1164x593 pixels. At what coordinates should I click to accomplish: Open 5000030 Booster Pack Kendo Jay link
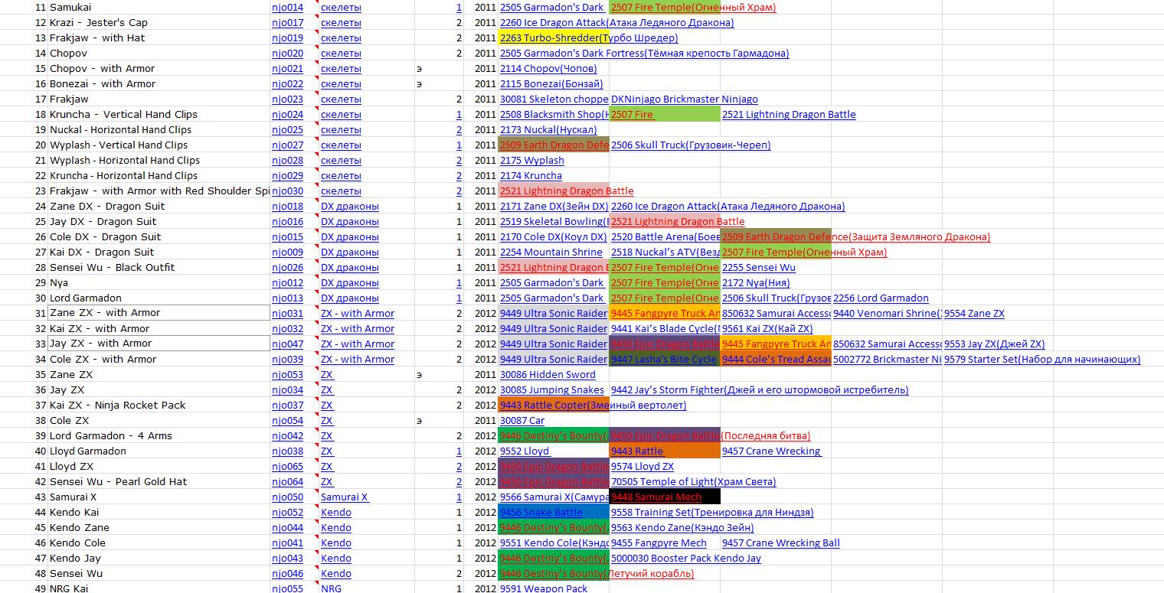click(x=686, y=559)
